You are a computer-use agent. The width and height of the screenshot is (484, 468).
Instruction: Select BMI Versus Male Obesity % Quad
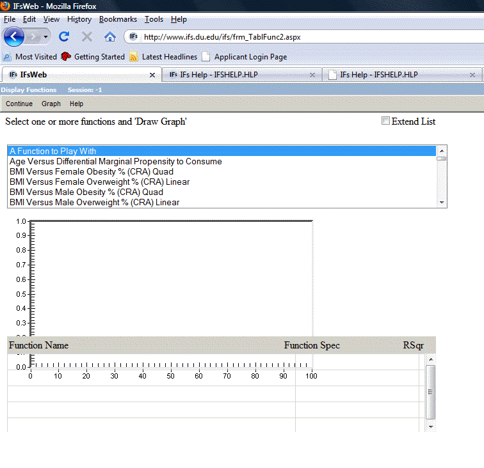pos(86,192)
